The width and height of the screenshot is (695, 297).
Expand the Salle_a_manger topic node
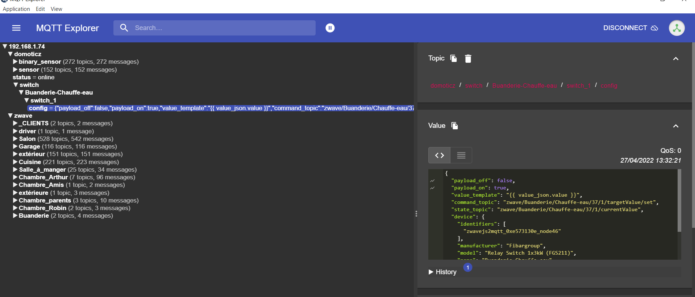[15, 170]
